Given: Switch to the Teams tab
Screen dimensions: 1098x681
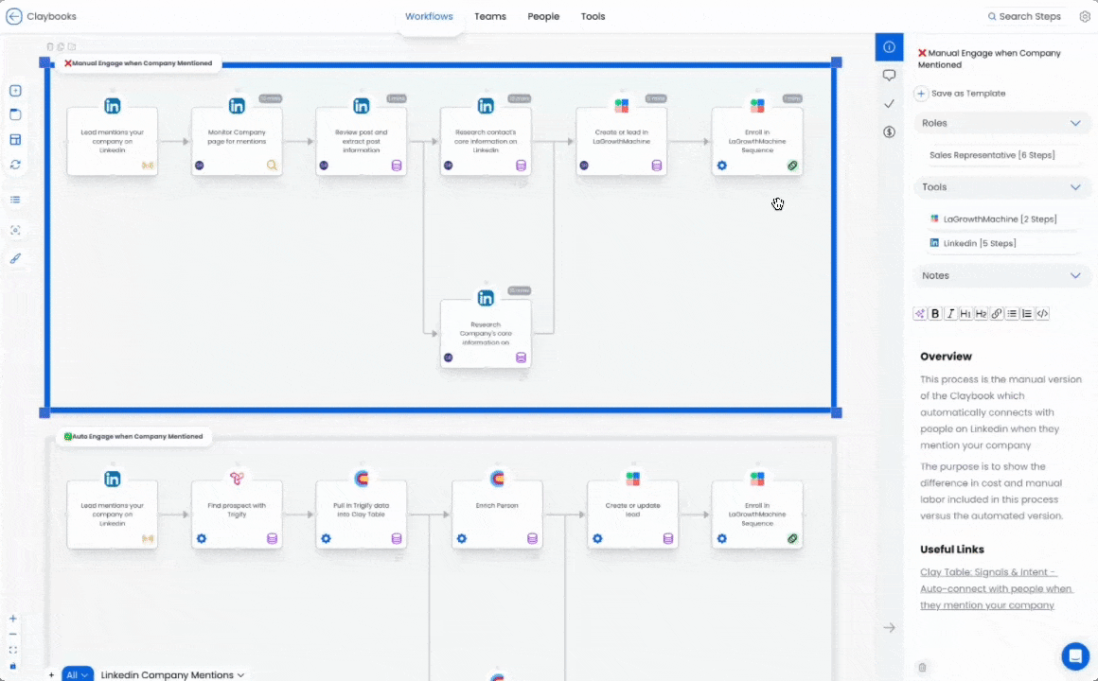Looking at the screenshot, I should coord(490,16).
